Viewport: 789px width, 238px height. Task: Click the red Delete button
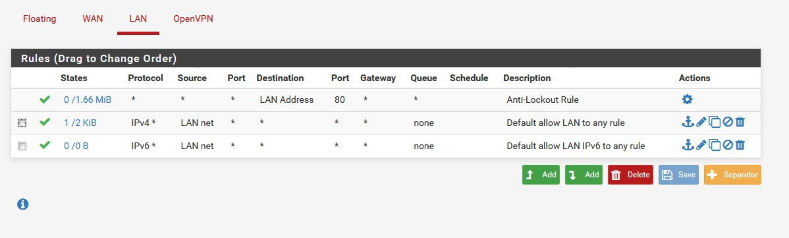[x=630, y=175]
